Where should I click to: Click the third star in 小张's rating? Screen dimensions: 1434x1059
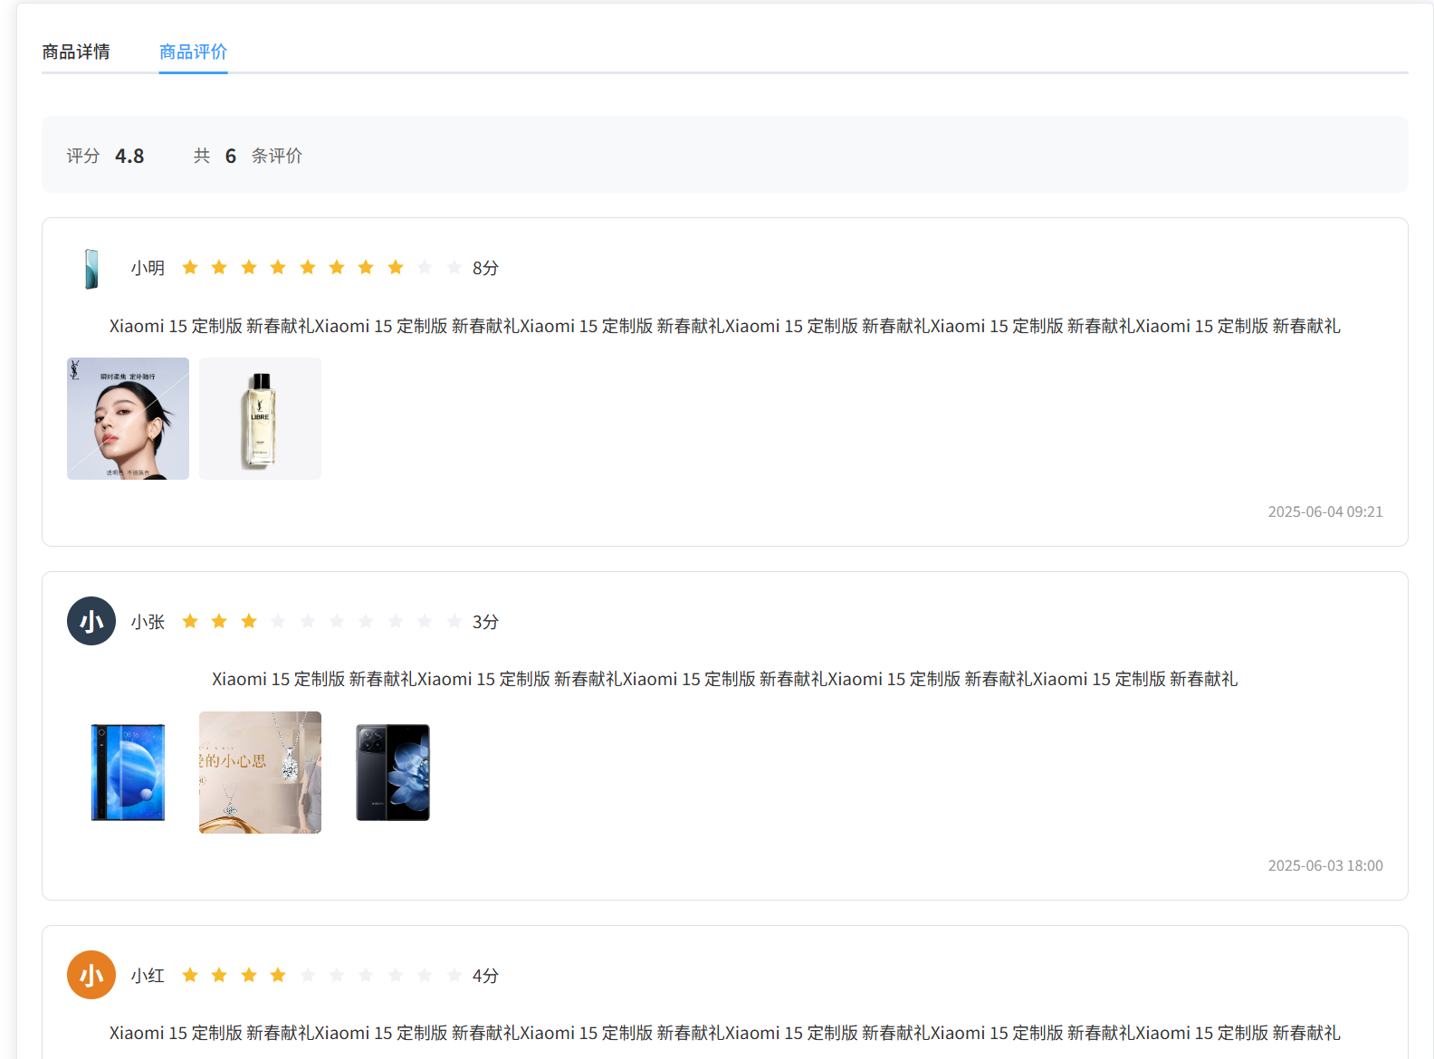249,621
